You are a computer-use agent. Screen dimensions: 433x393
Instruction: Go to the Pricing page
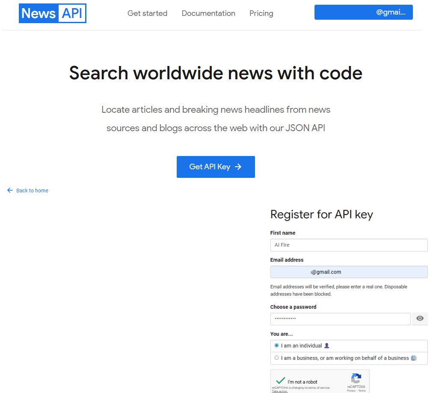click(x=261, y=13)
